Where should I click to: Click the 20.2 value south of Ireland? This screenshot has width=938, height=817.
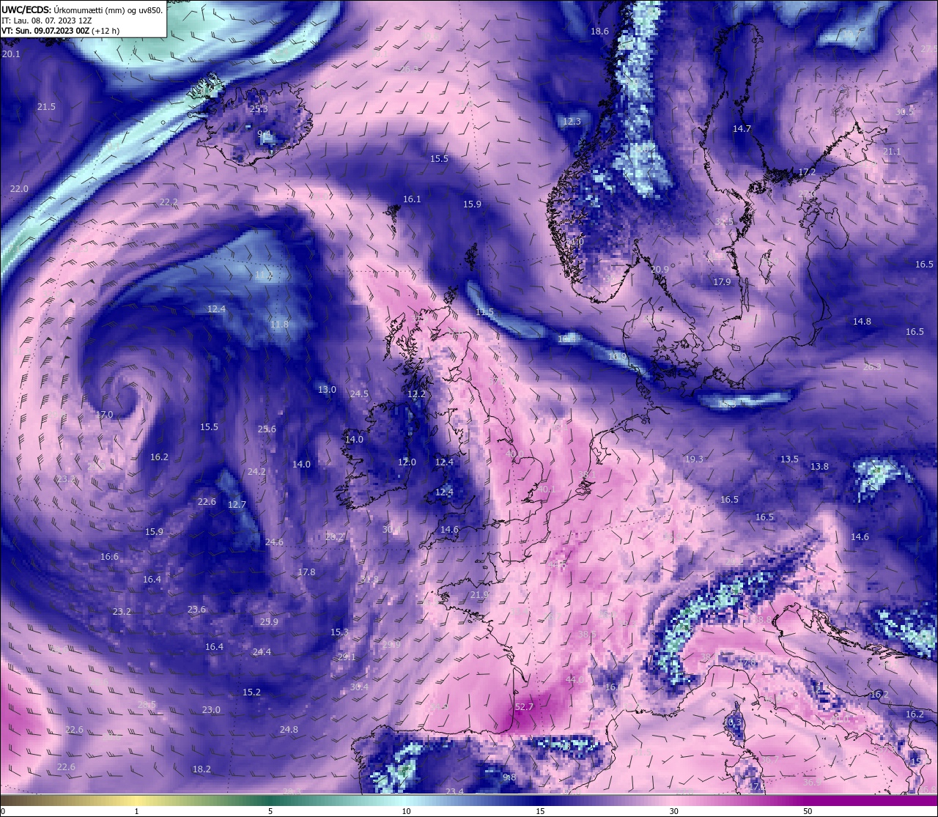point(334,537)
